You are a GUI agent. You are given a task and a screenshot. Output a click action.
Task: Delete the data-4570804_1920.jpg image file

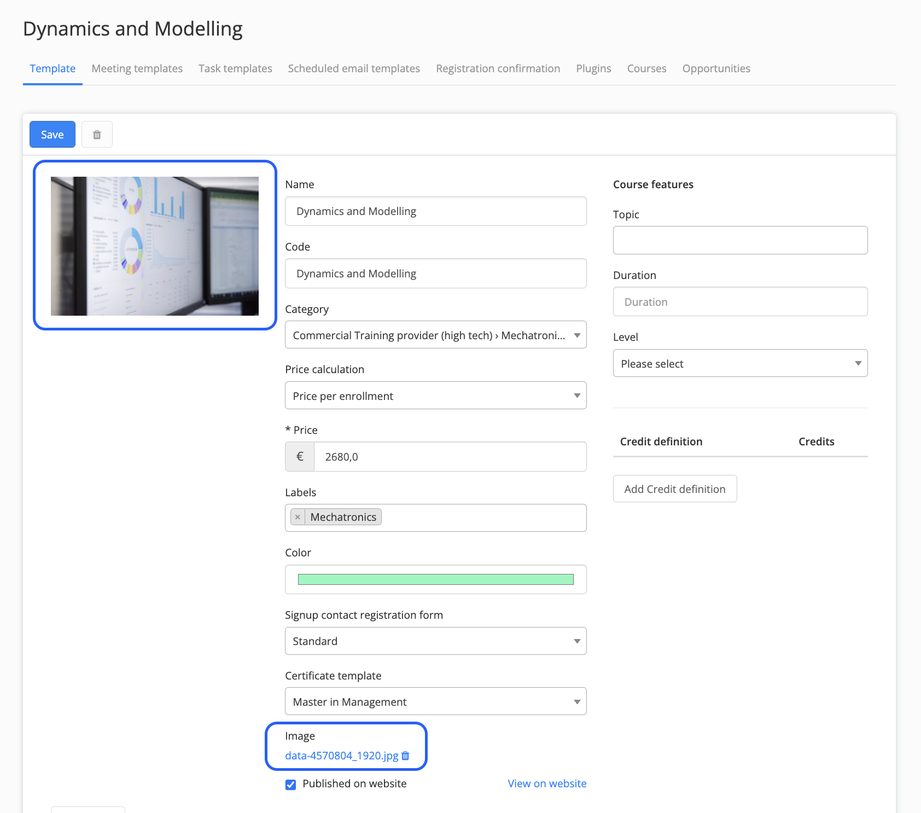[x=405, y=756]
